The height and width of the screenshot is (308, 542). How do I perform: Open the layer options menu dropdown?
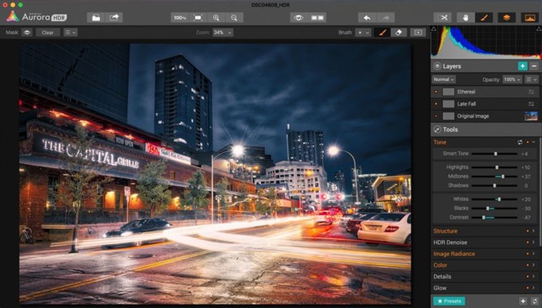[x=531, y=79]
